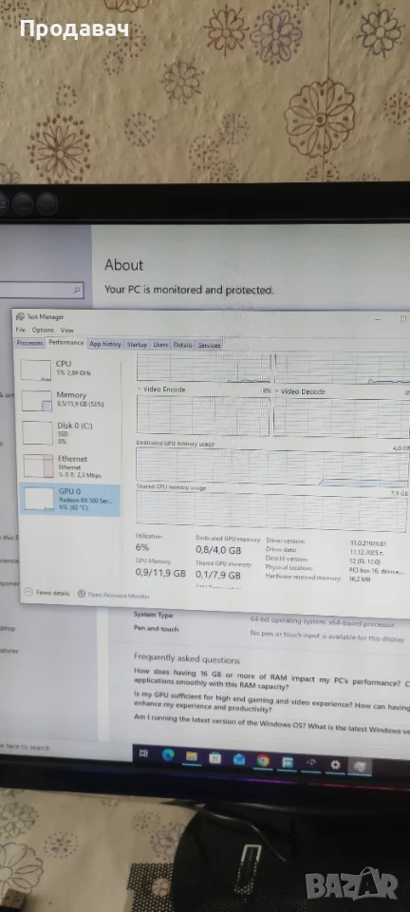Launch Microsoft Edge from the taskbar

(168, 755)
